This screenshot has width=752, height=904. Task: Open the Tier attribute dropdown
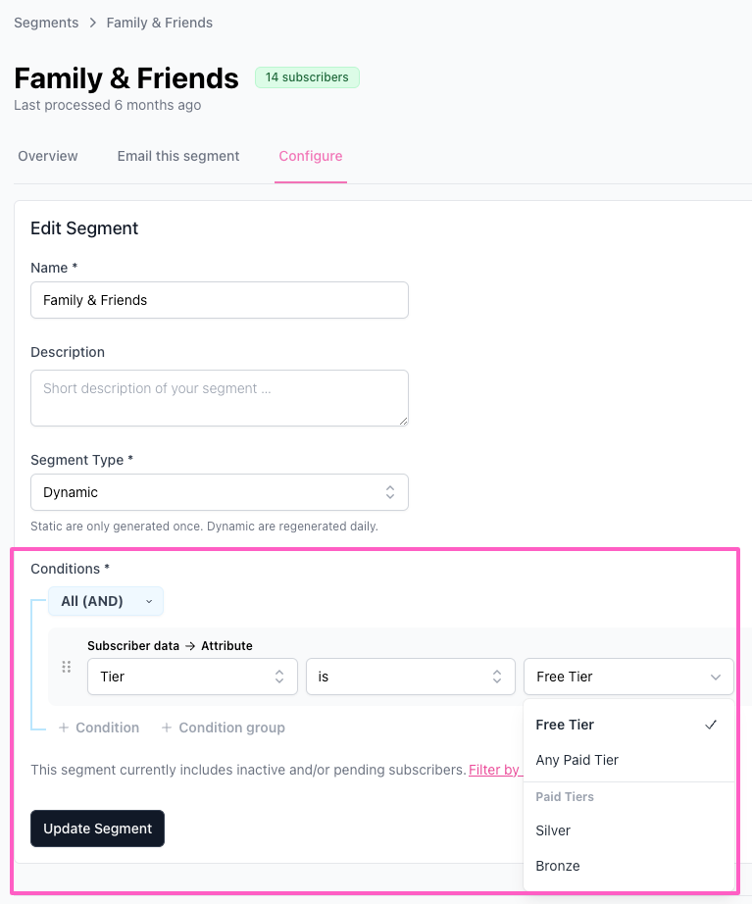click(x=192, y=677)
